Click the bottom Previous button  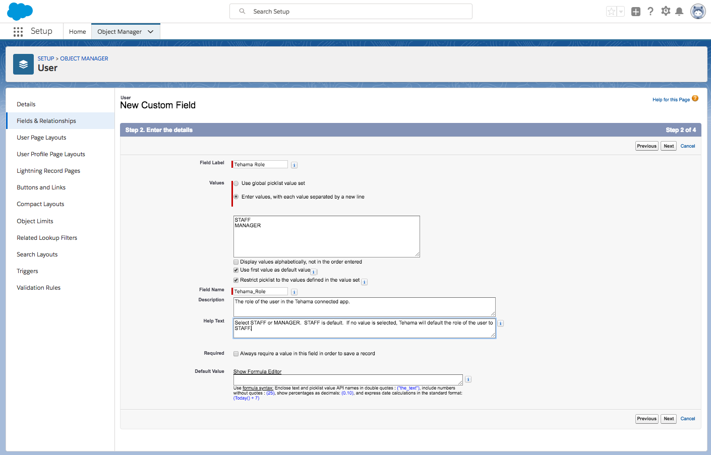click(647, 419)
